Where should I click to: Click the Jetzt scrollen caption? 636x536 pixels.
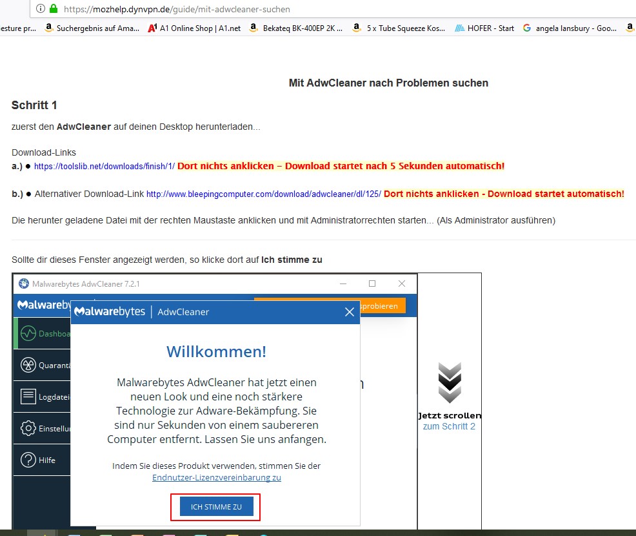tap(450, 415)
